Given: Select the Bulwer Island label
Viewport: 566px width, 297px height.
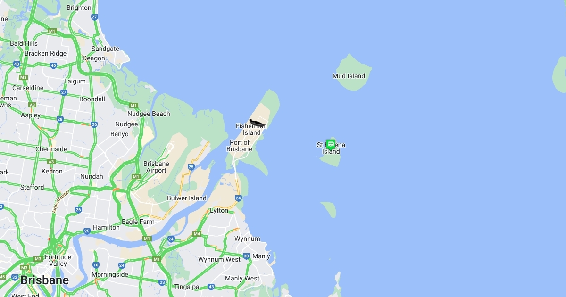Looking at the screenshot, I should coord(187,198).
